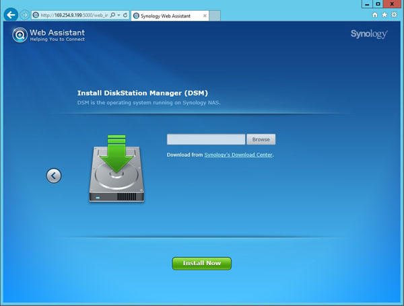The height and width of the screenshot is (306, 404).
Task: Open browser Tools gear icon
Action: [394, 15]
